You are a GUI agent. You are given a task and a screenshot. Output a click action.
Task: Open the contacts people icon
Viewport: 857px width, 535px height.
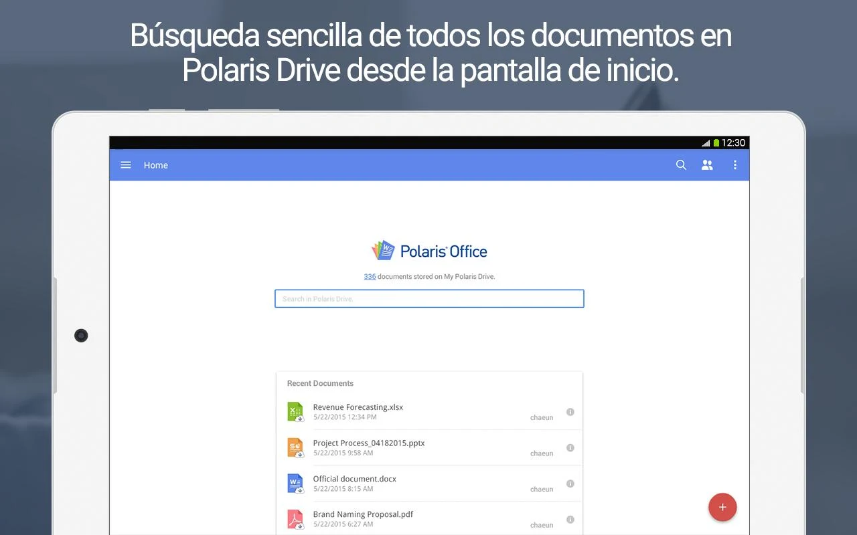(x=707, y=165)
